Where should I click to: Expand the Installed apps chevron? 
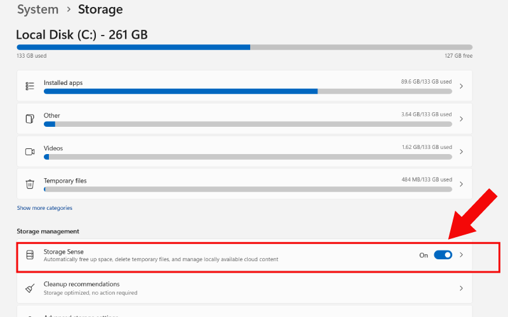click(x=461, y=86)
